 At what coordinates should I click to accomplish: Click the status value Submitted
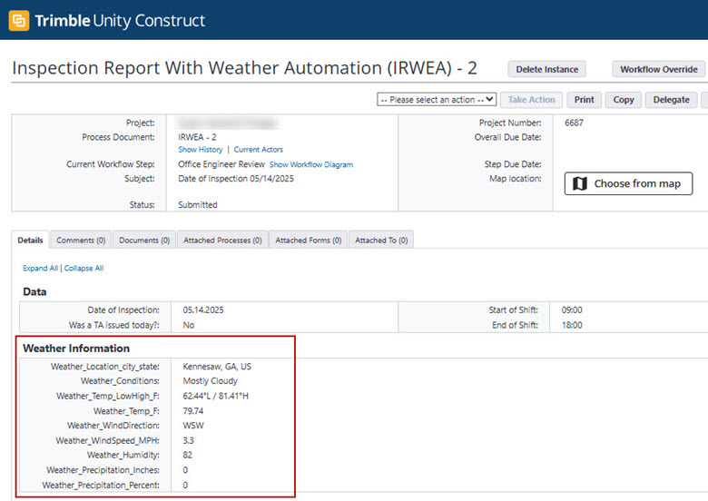point(197,205)
